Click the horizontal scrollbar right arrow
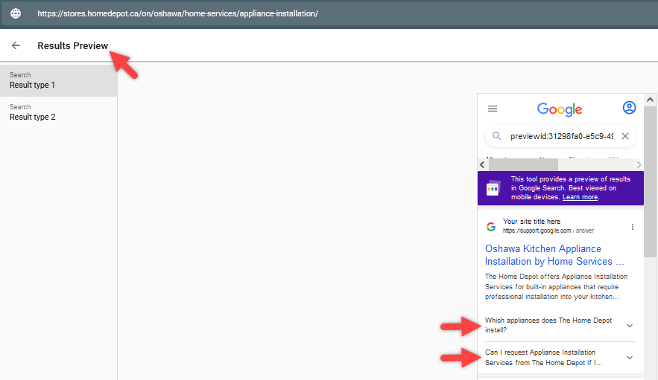The height and width of the screenshot is (380, 658). 639,164
